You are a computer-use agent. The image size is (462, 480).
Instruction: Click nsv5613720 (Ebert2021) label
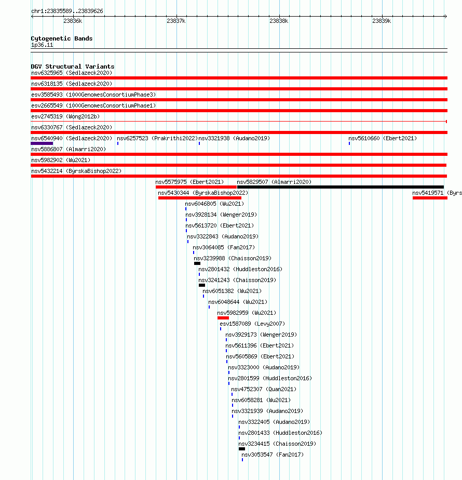point(220,225)
